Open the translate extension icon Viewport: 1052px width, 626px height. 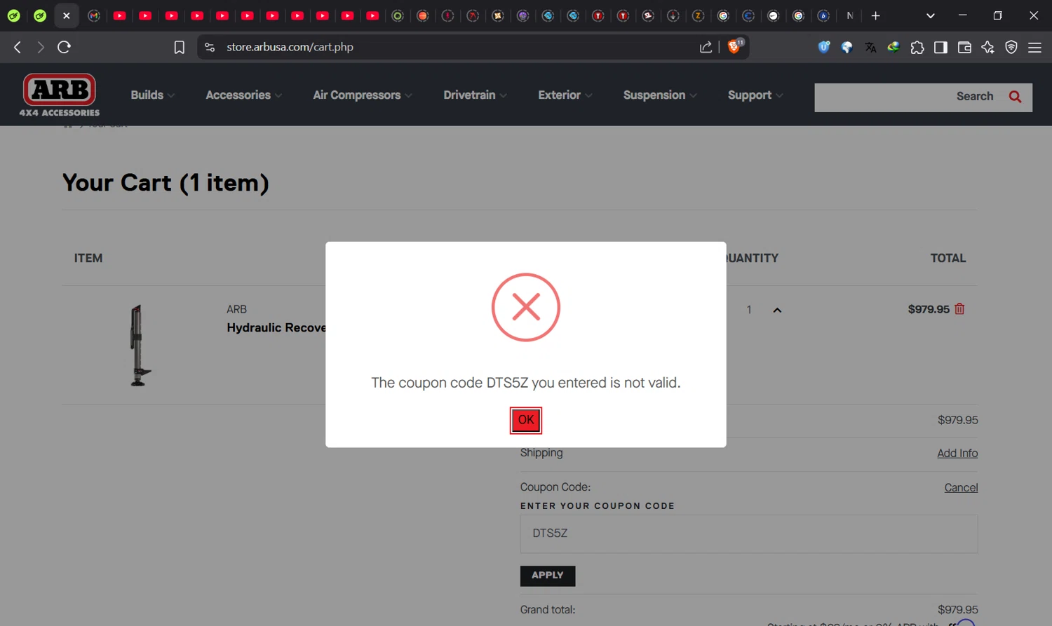click(x=870, y=47)
